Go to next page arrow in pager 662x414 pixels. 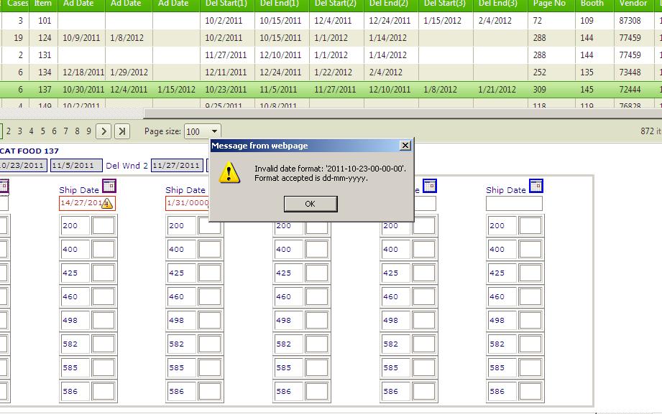click(x=104, y=131)
